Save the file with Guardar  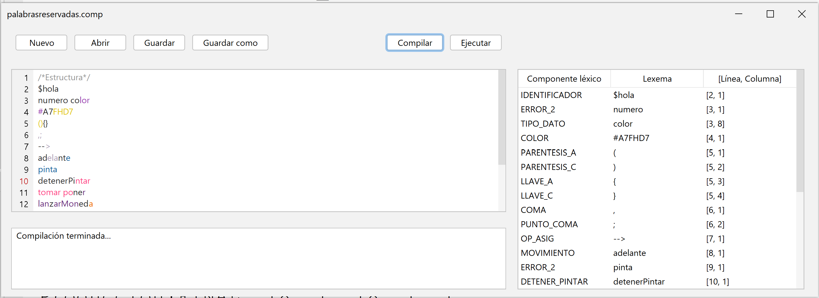click(x=159, y=43)
